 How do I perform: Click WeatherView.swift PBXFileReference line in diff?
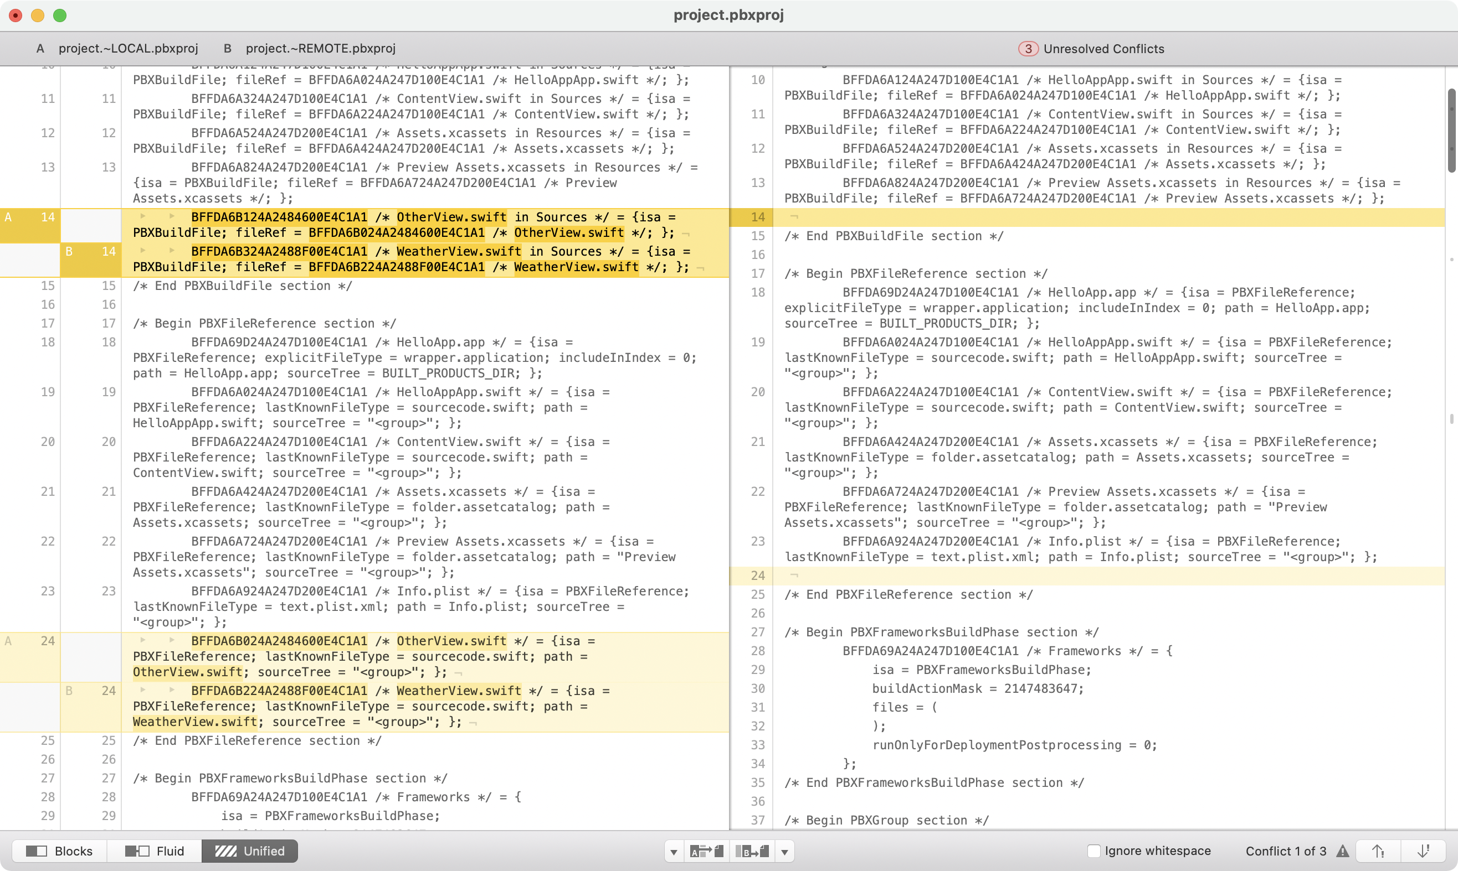tap(425, 707)
